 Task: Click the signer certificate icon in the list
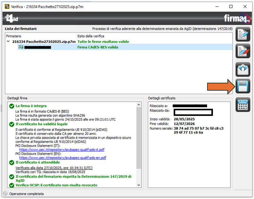[21, 47]
